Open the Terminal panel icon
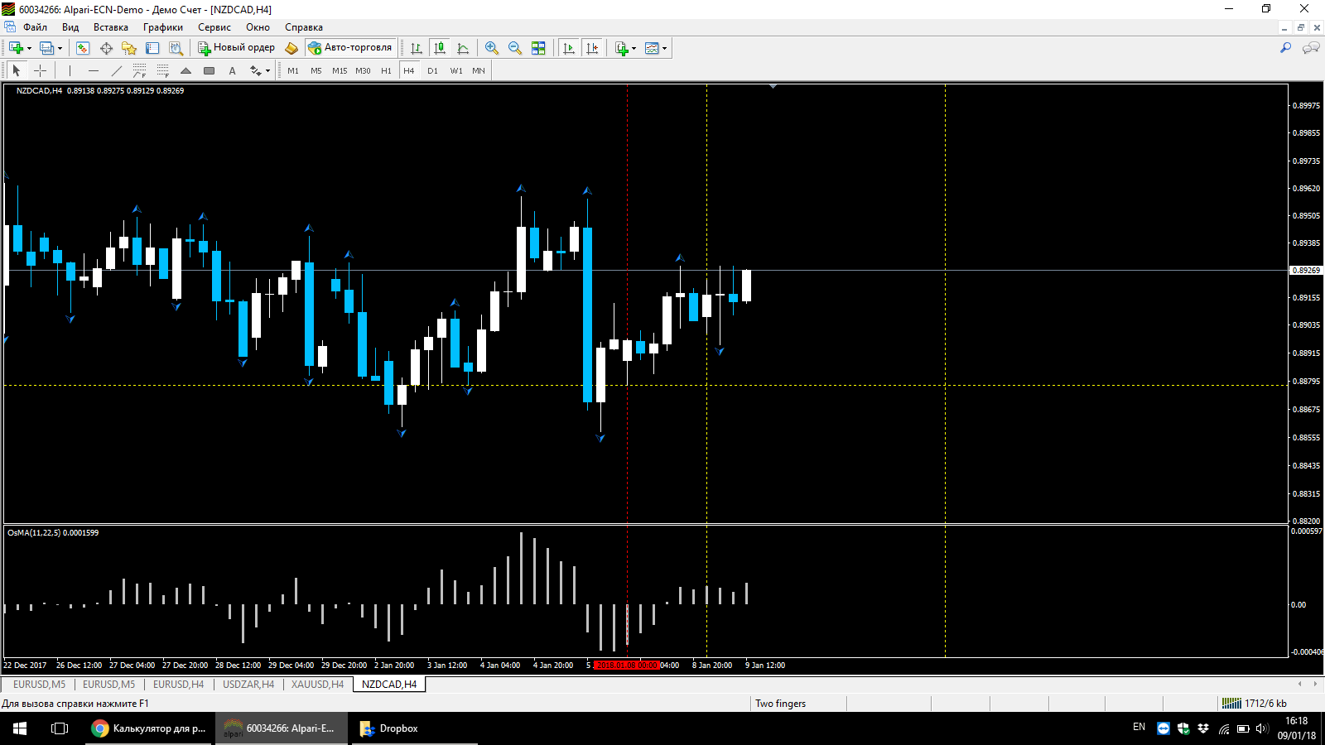 click(152, 48)
